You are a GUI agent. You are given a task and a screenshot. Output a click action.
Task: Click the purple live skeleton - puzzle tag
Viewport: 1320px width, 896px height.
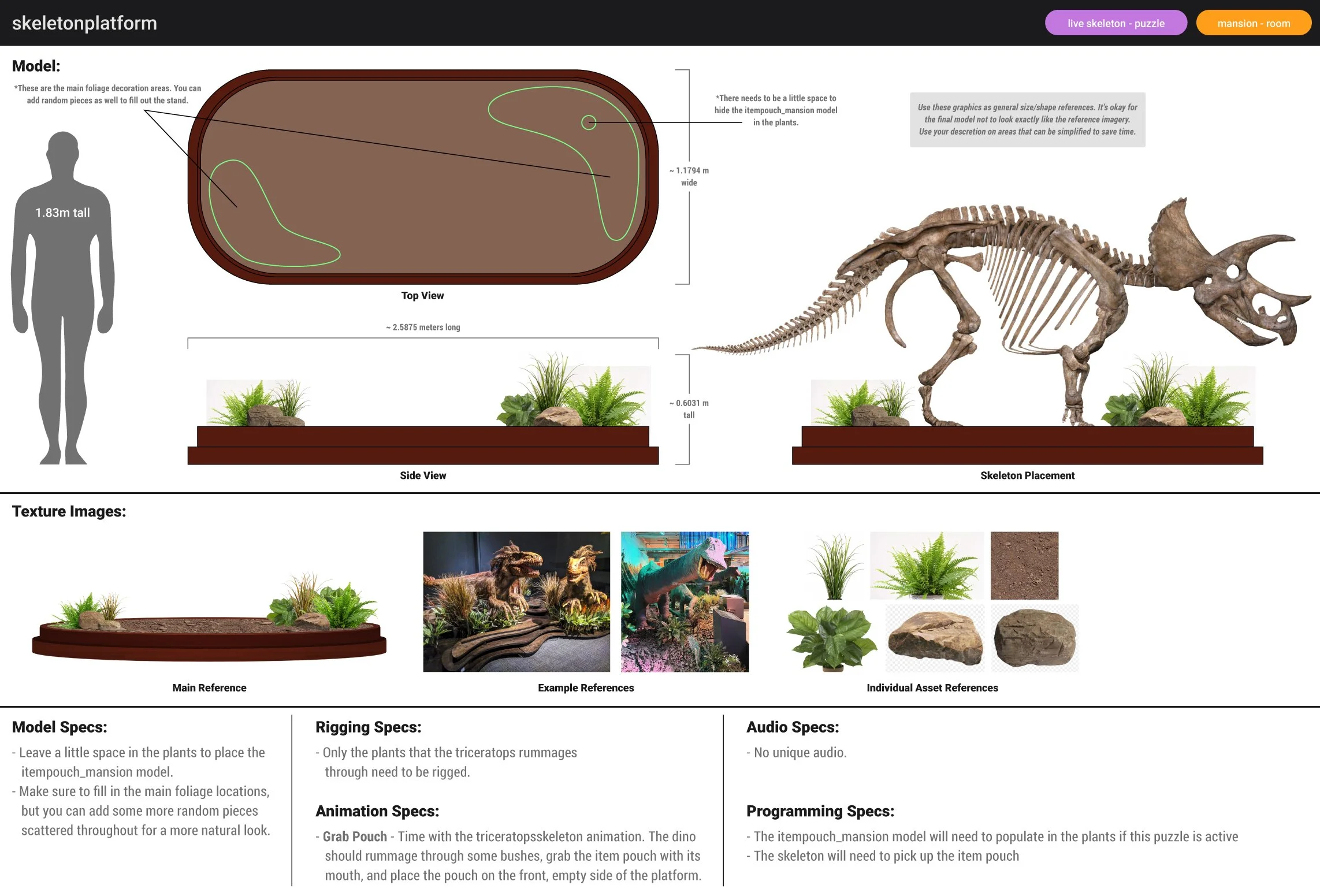pos(1116,23)
